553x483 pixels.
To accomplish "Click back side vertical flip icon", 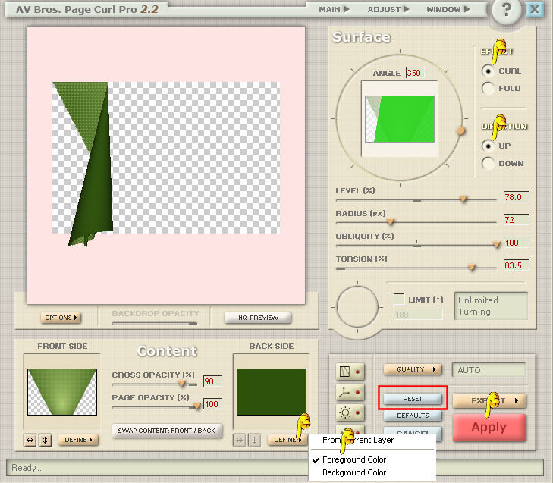I will tap(254, 440).
